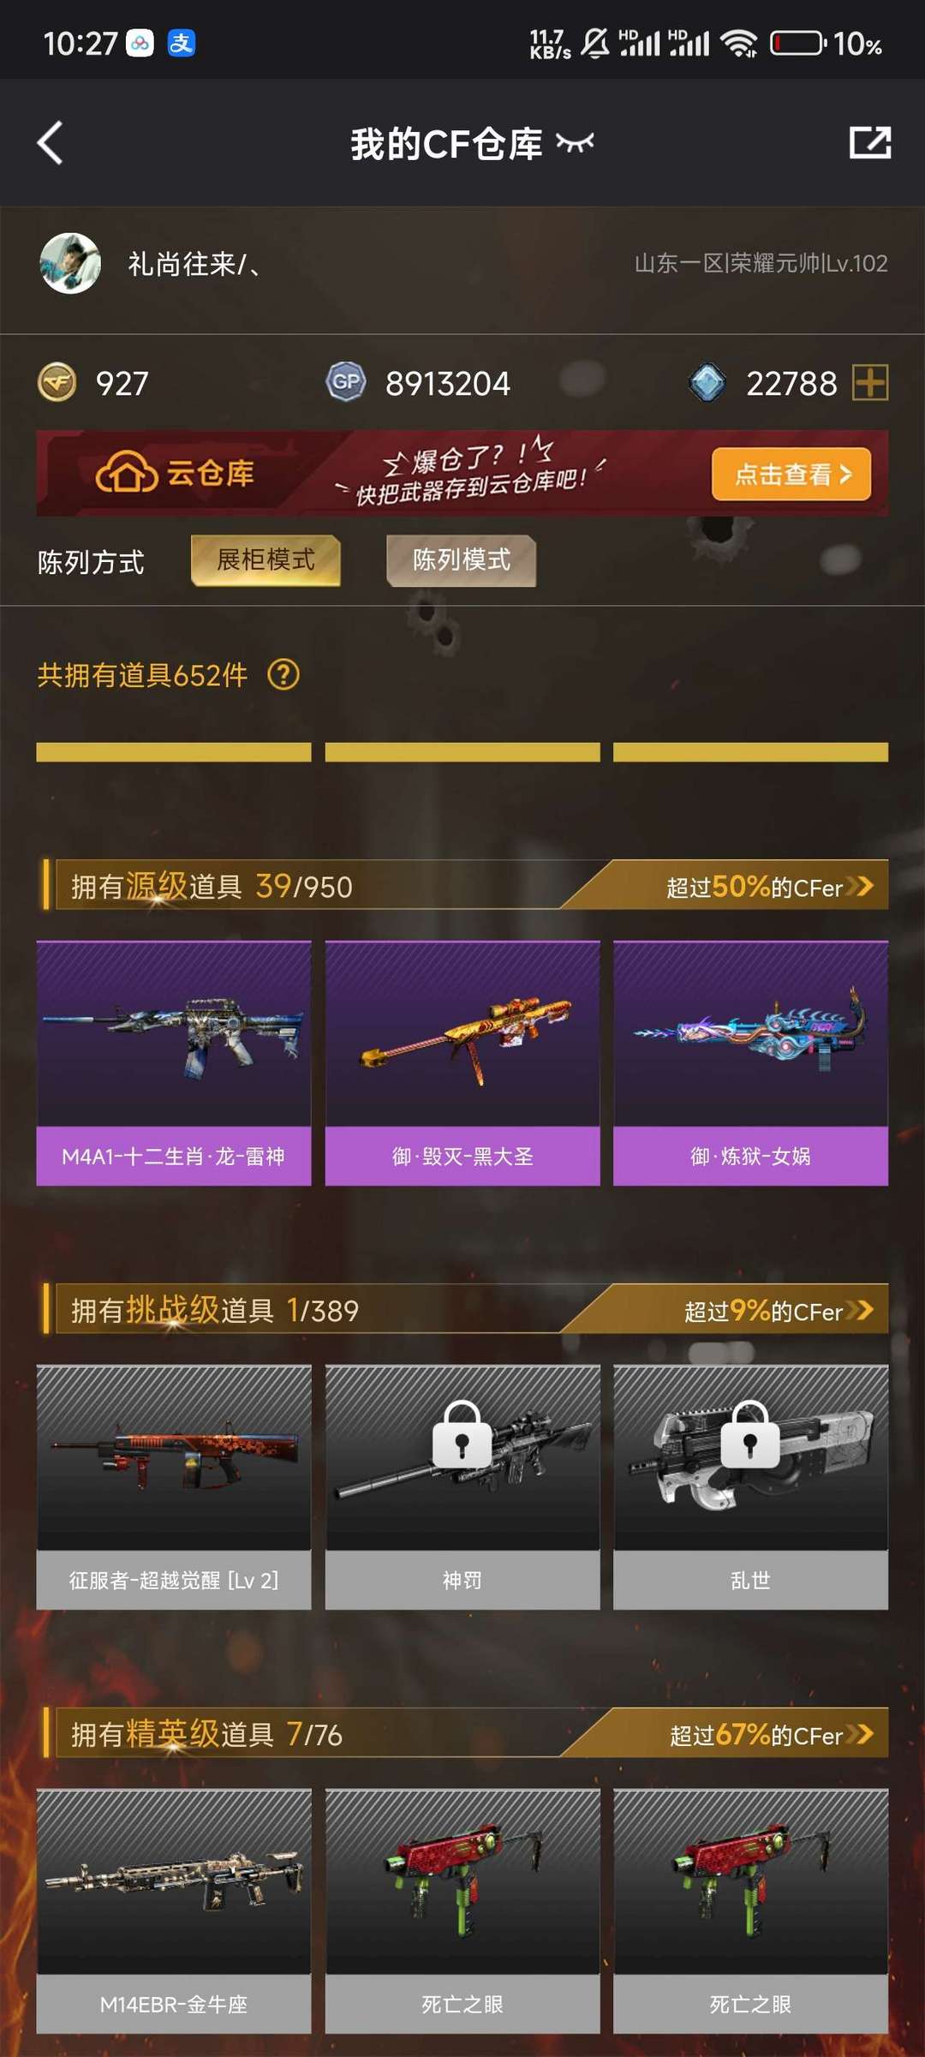The width and height of the screenshot is (925, 2057).
Task: Select the first yellow progress bar segment
Action: [173, 752]
